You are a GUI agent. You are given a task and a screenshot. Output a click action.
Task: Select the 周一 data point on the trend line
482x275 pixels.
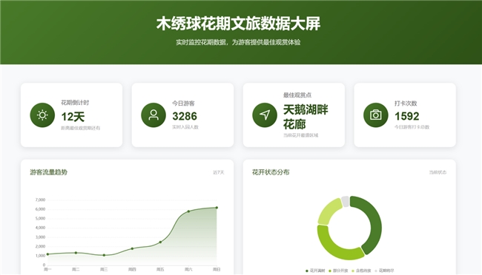[47, 254]
